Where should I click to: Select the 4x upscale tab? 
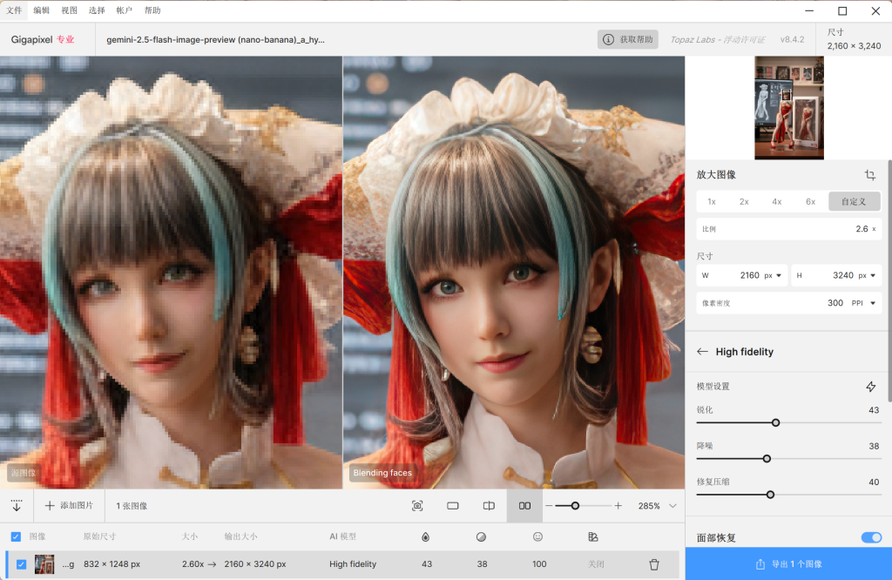[x=776, y=201]
